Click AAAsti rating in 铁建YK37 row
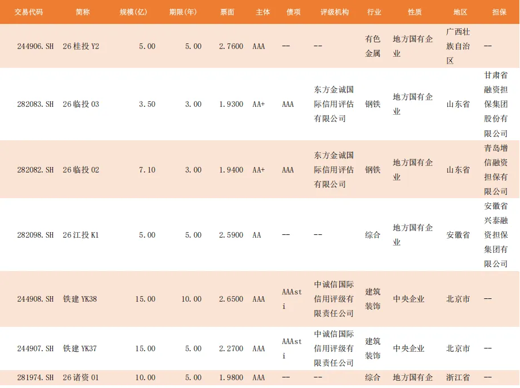 click(292, 348)
